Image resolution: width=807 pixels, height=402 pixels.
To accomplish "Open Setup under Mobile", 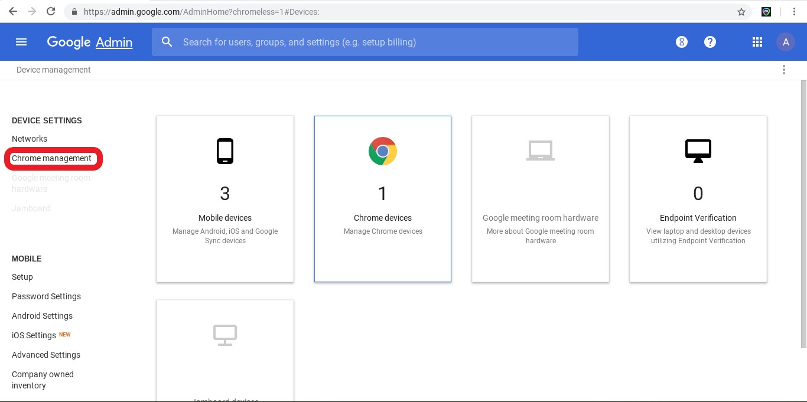I will tap(22, 277).
